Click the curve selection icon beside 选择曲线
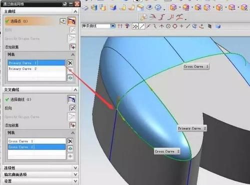The image size is (250, 185). [x=71, y=99]
